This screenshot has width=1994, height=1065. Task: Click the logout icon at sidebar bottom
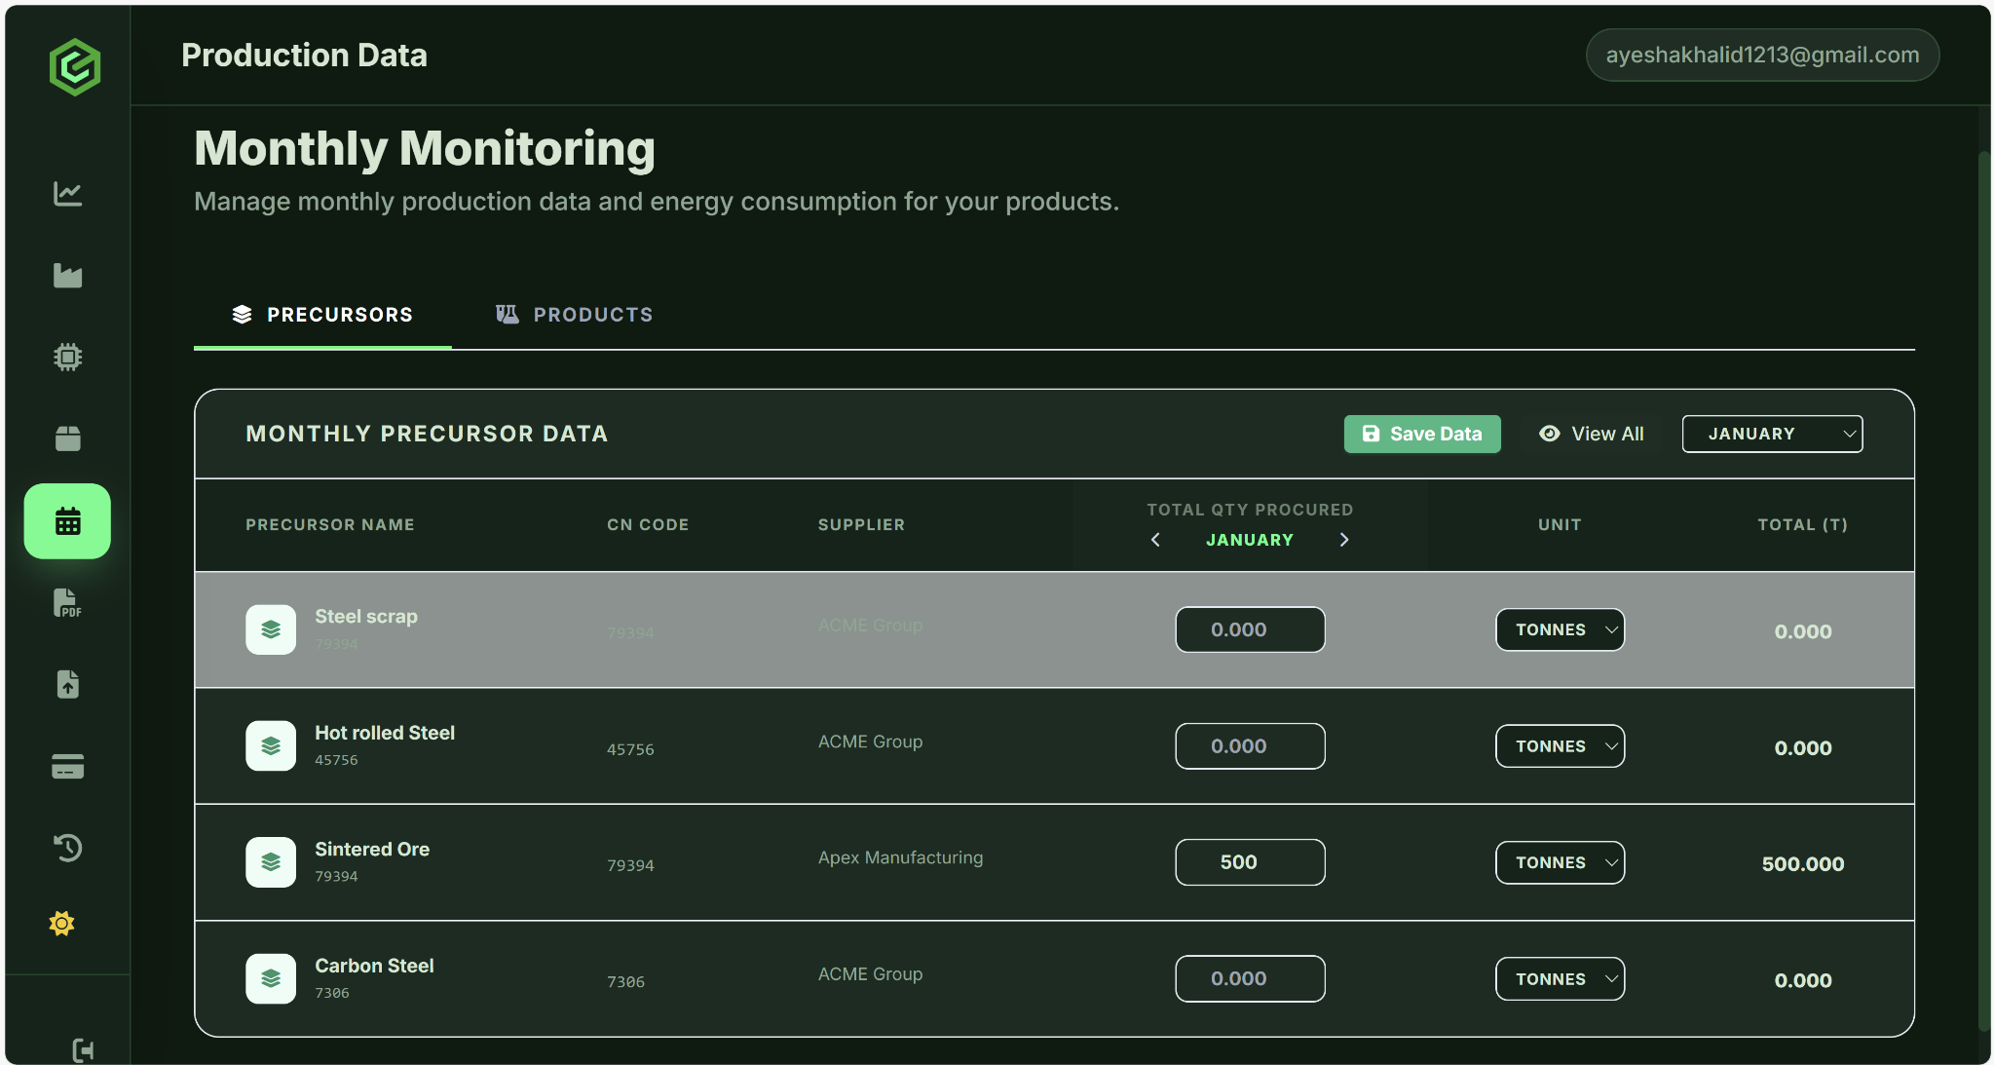(83, 1049)
